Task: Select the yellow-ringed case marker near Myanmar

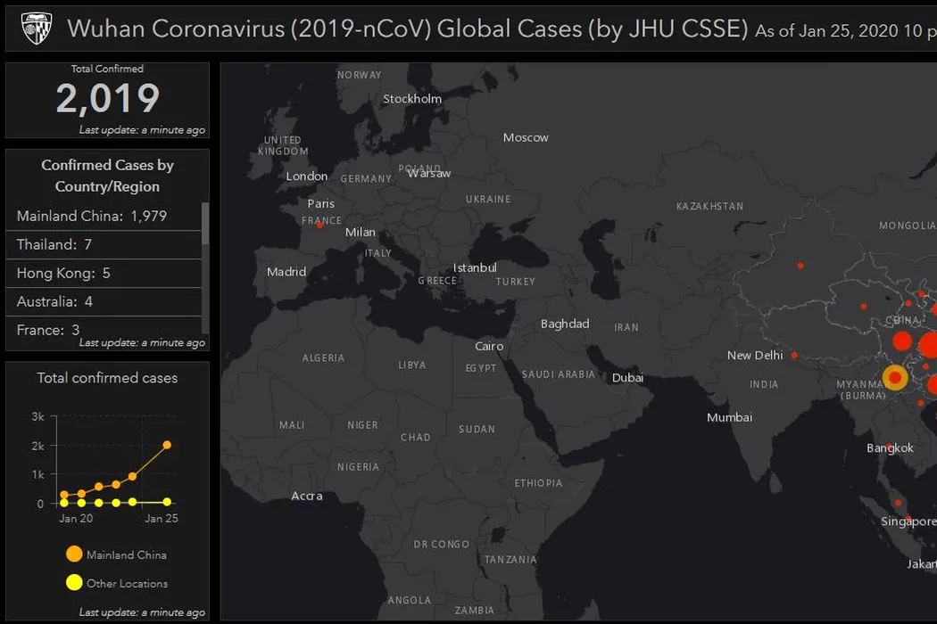Action: pos(895,377)
